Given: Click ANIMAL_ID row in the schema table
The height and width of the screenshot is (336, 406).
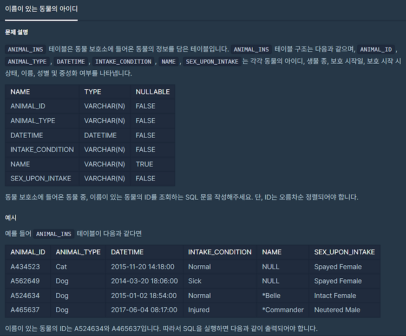Looking at the screenshot, I should (90, 106).
